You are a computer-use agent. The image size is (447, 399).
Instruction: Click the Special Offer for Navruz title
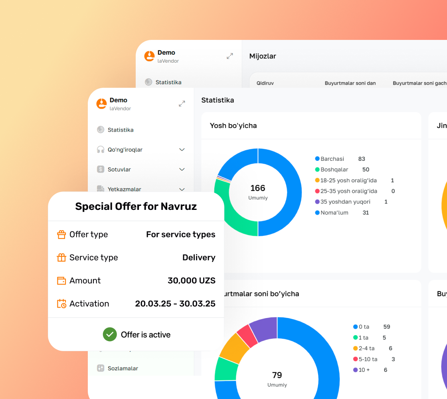point(136,206)
